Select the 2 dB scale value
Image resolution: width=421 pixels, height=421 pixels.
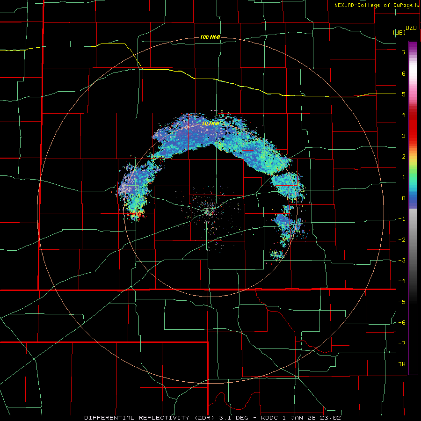404,157
